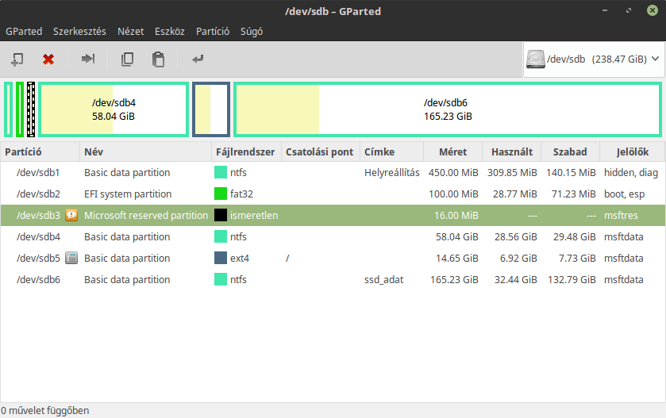Click the Név column header

[x=145, y=152]
